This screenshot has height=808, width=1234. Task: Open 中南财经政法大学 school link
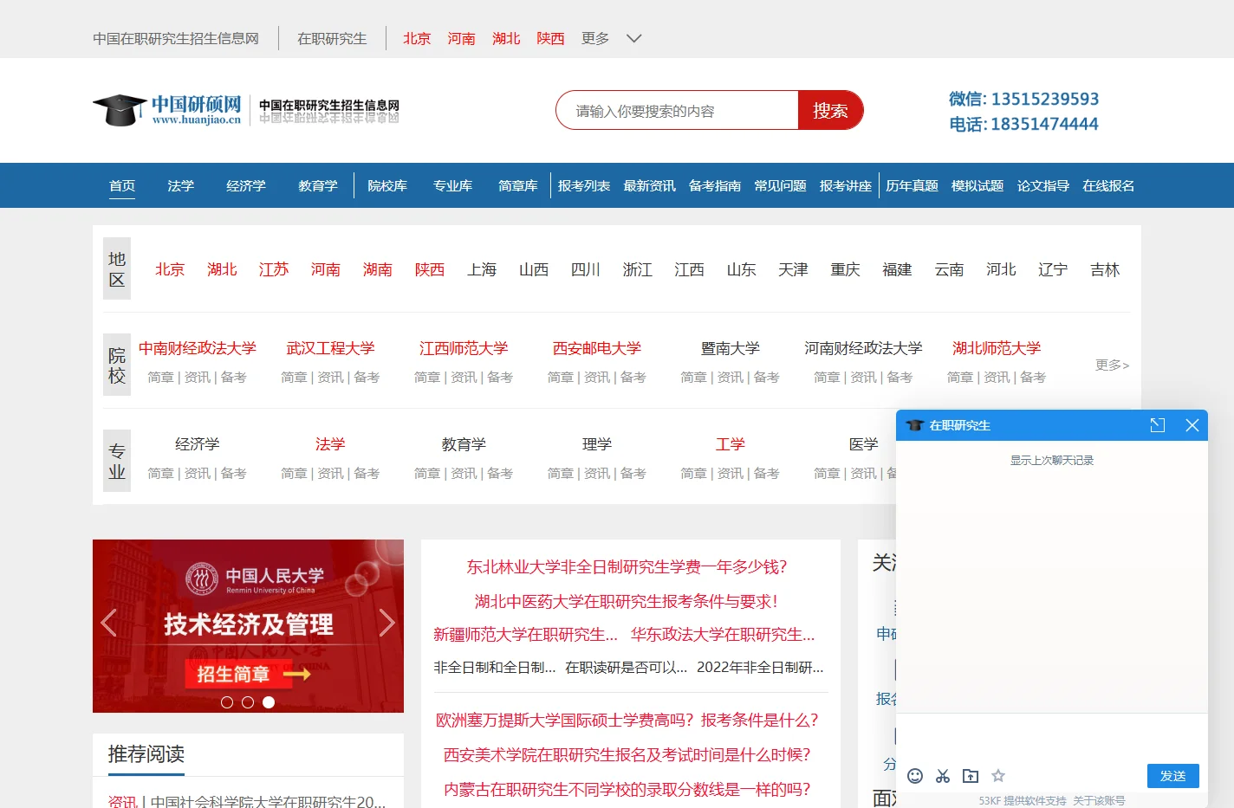(198, 348)
